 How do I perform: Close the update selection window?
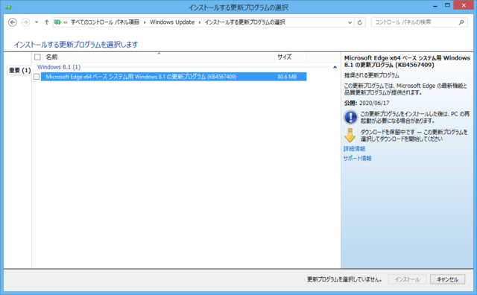click(x=464, y=5)
